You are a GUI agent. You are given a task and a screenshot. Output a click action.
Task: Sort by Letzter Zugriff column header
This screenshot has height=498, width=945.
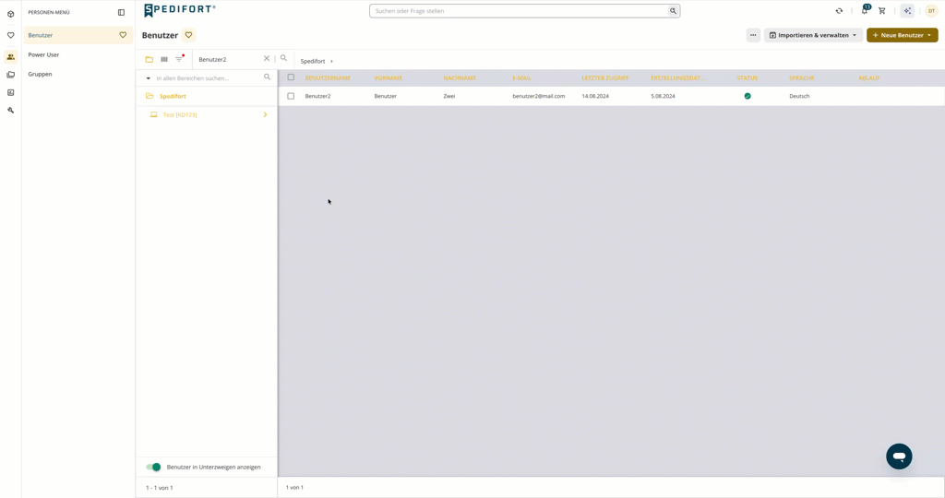(x=605, y=78)
